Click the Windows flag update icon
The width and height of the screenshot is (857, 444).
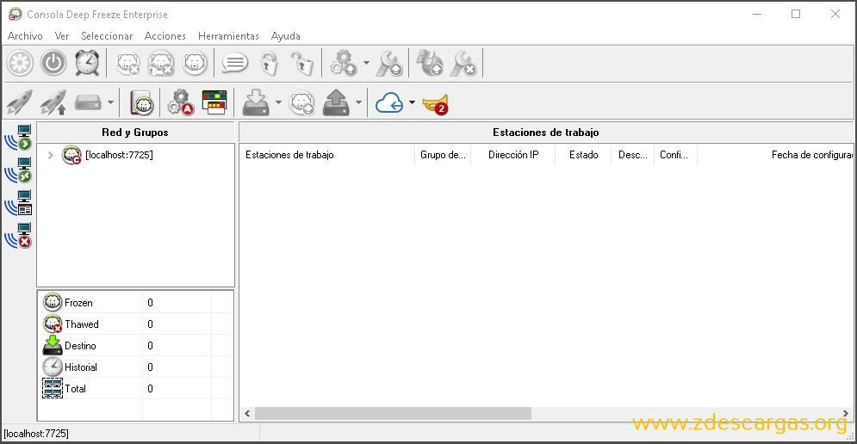pyautogui.click(x=430, y=64)
